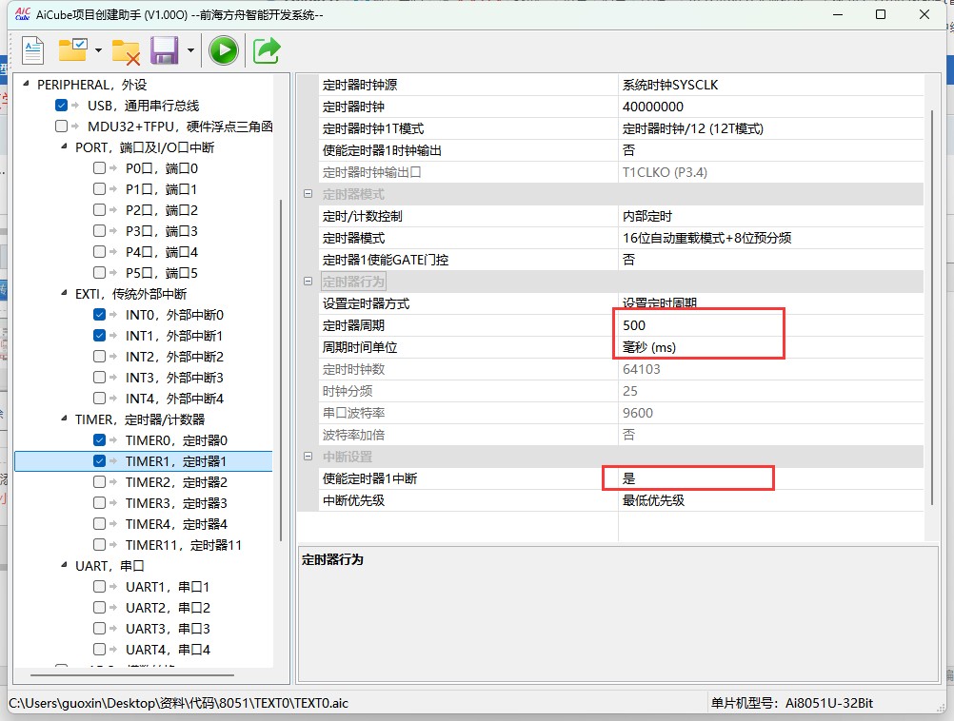Viewport: 954px width, 721px height.
Task: Select INT4, 外部中断4 tree item
Action: 174,399
